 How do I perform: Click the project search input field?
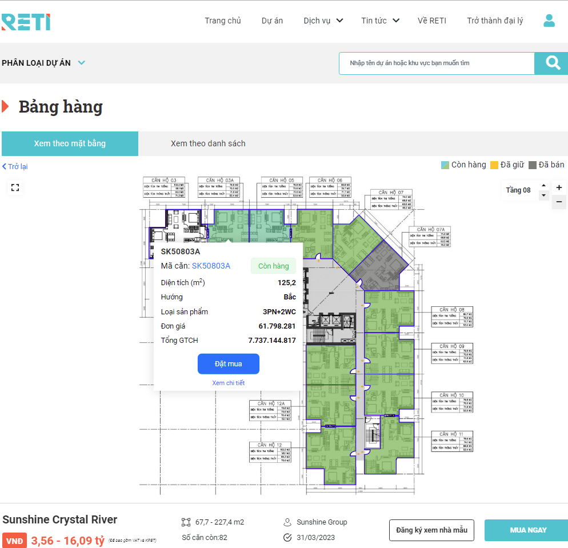437,63
